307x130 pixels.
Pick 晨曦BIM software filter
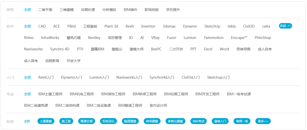point(98,49)
